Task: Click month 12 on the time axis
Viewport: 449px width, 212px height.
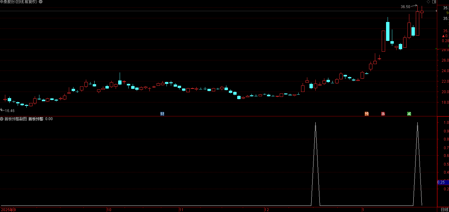Action: 267,210
